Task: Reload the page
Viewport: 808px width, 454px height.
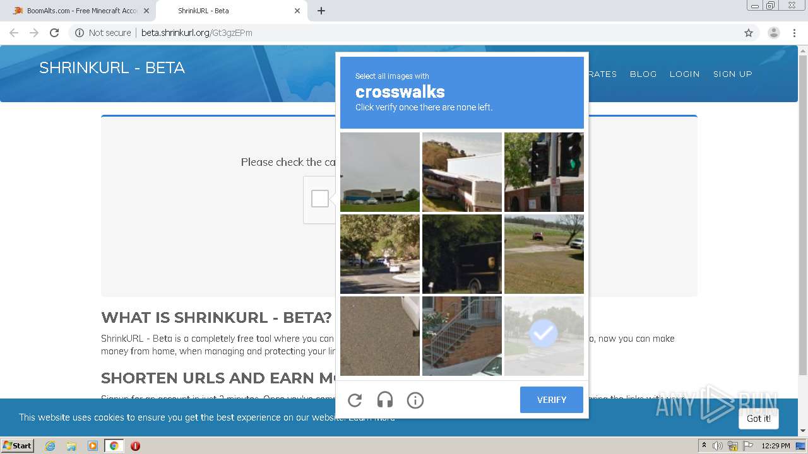Action: tap(54, 33)
